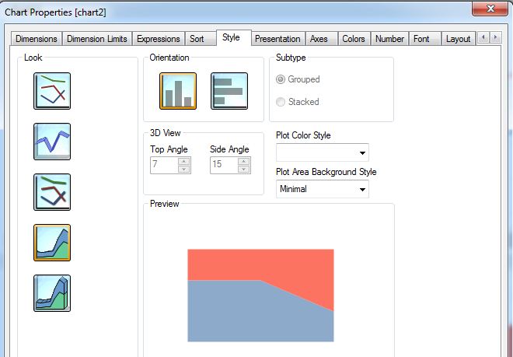Viewport: 513px width, 357px height.
Task: Select the Stacked subtype radio button
Action: (281, 102)
